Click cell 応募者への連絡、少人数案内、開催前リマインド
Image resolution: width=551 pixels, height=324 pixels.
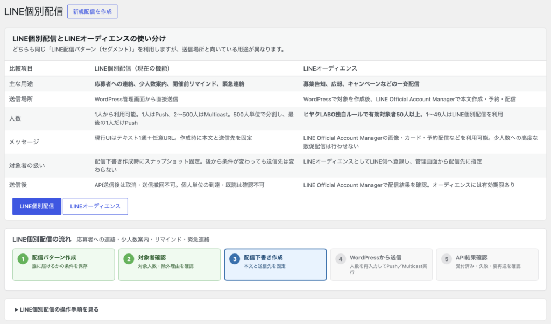click(x=169, y=84)
